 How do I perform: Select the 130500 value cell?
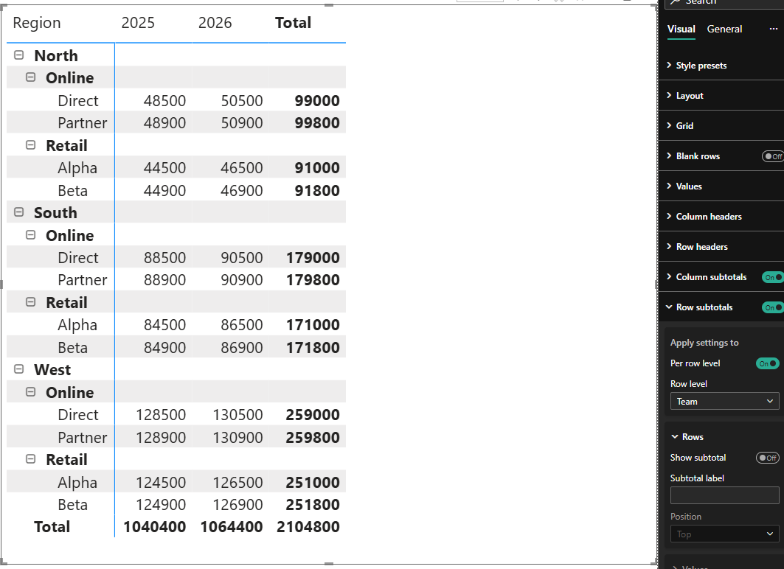237,415
